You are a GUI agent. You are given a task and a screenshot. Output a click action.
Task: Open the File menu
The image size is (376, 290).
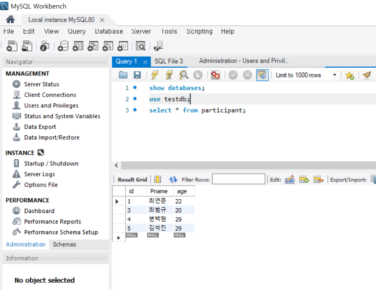click(9, 32)
